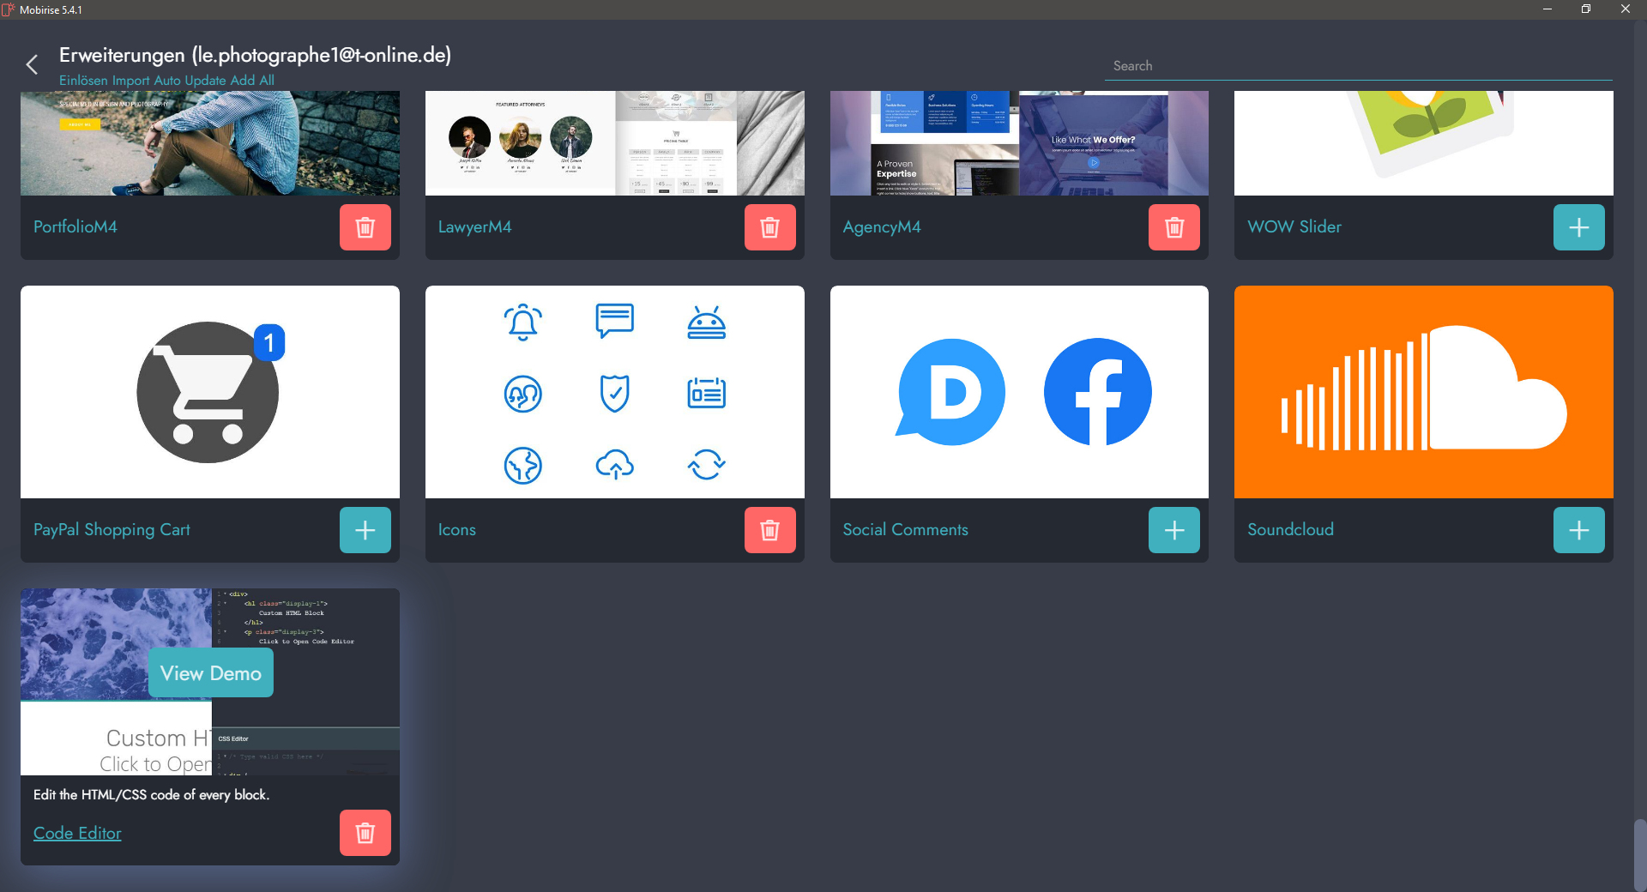1647x892 pixels.
Task: Click the calendar news icon in Icons preview
Action: coord(707,394)
